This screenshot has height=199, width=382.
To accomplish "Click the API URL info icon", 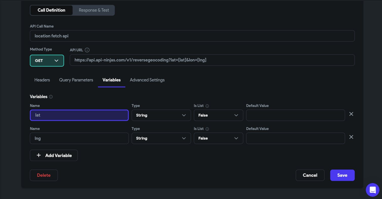I will click(87, 50).
